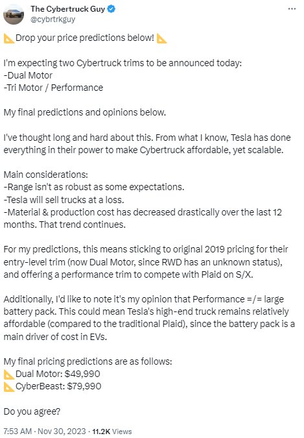
Task: Click the $49,990 Dual Motor price text
Action: 82,374
